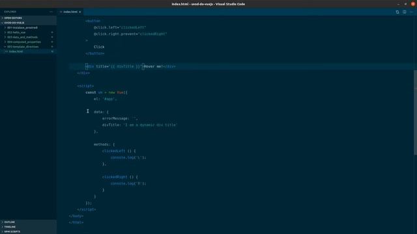Viewport: 417px width, 234px height.
Task: Select the index.html editor tab
Action: (x=70, y=12)
